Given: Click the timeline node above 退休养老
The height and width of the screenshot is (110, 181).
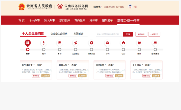Looking at the screenshot, I should coord(155,50).
